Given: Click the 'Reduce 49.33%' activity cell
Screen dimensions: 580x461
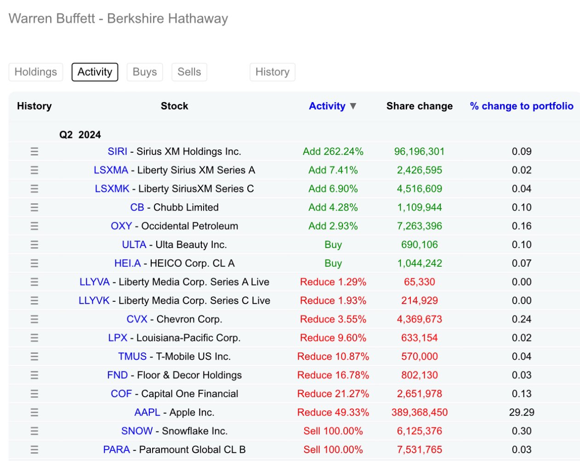Looking at the screenshot, I should tap(333, 412).
